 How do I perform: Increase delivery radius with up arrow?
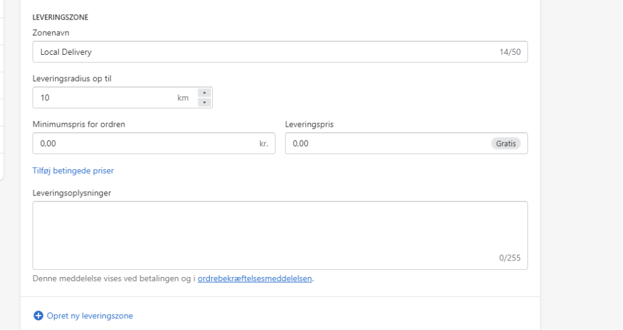tap(204, 93)
